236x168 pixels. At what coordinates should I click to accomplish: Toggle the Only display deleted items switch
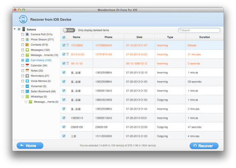coord(69,30)
